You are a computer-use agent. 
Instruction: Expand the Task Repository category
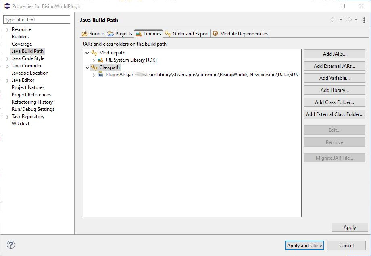(x=7, y=117)
